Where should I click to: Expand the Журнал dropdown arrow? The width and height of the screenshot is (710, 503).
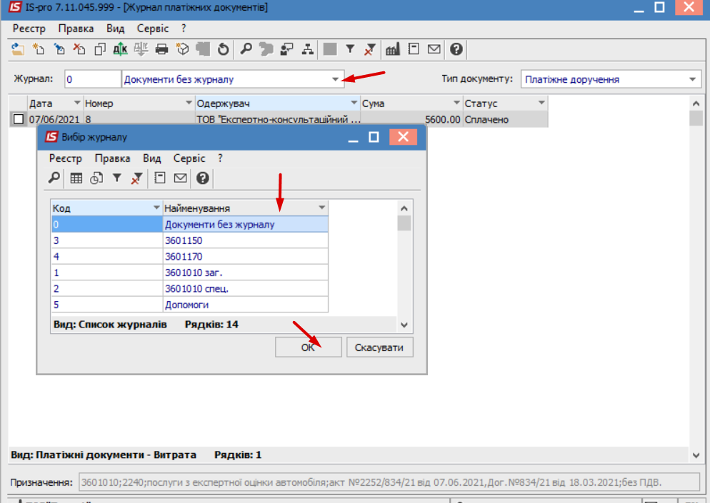click(x=335, y=79)
